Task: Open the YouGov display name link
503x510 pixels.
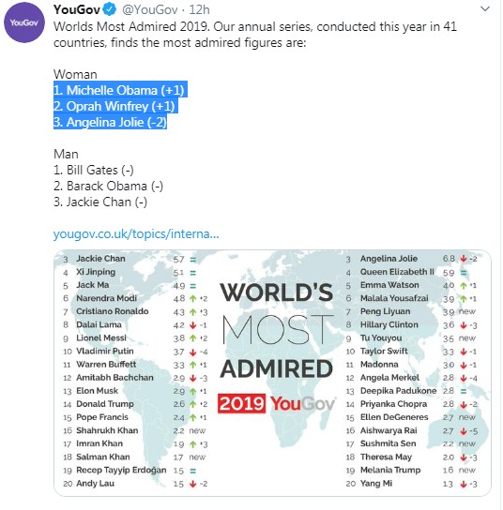Action: coord(77,9)
